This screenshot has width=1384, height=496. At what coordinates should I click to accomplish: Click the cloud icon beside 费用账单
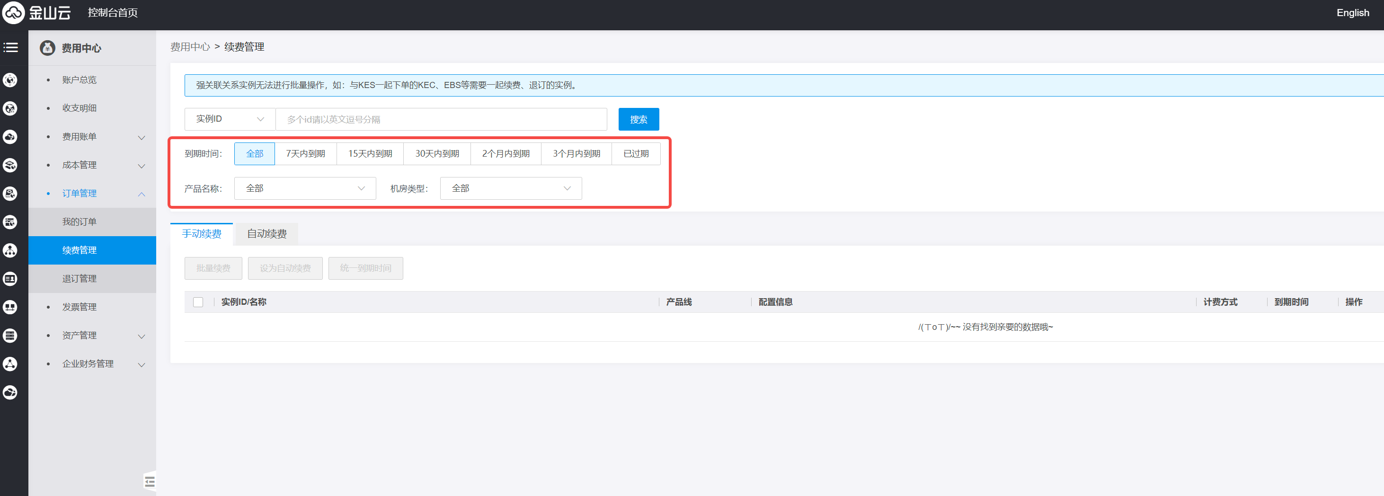pyautogui.click(x=10, y=137)
